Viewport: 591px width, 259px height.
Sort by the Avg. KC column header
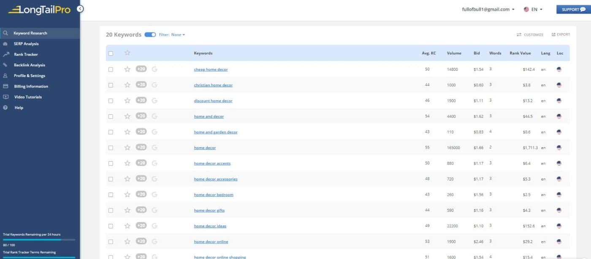point(428,53)
